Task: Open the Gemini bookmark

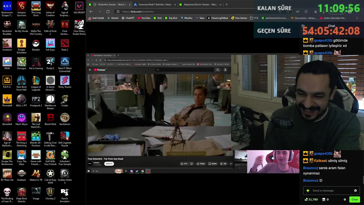Action: [x=113, y=18]
